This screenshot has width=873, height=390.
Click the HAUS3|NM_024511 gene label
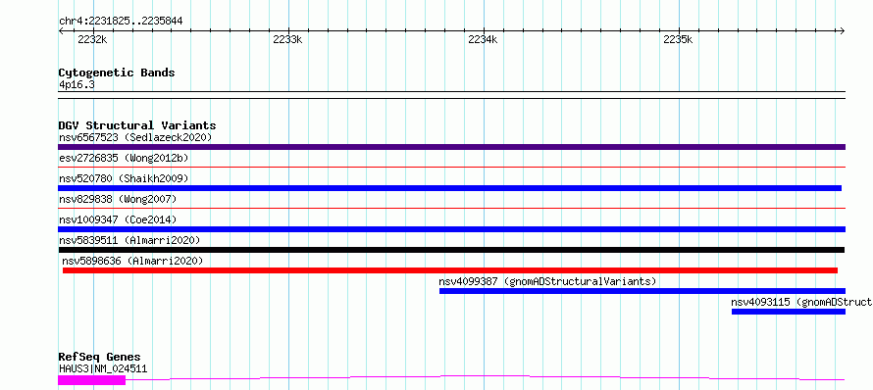click(x=103, y=368)
